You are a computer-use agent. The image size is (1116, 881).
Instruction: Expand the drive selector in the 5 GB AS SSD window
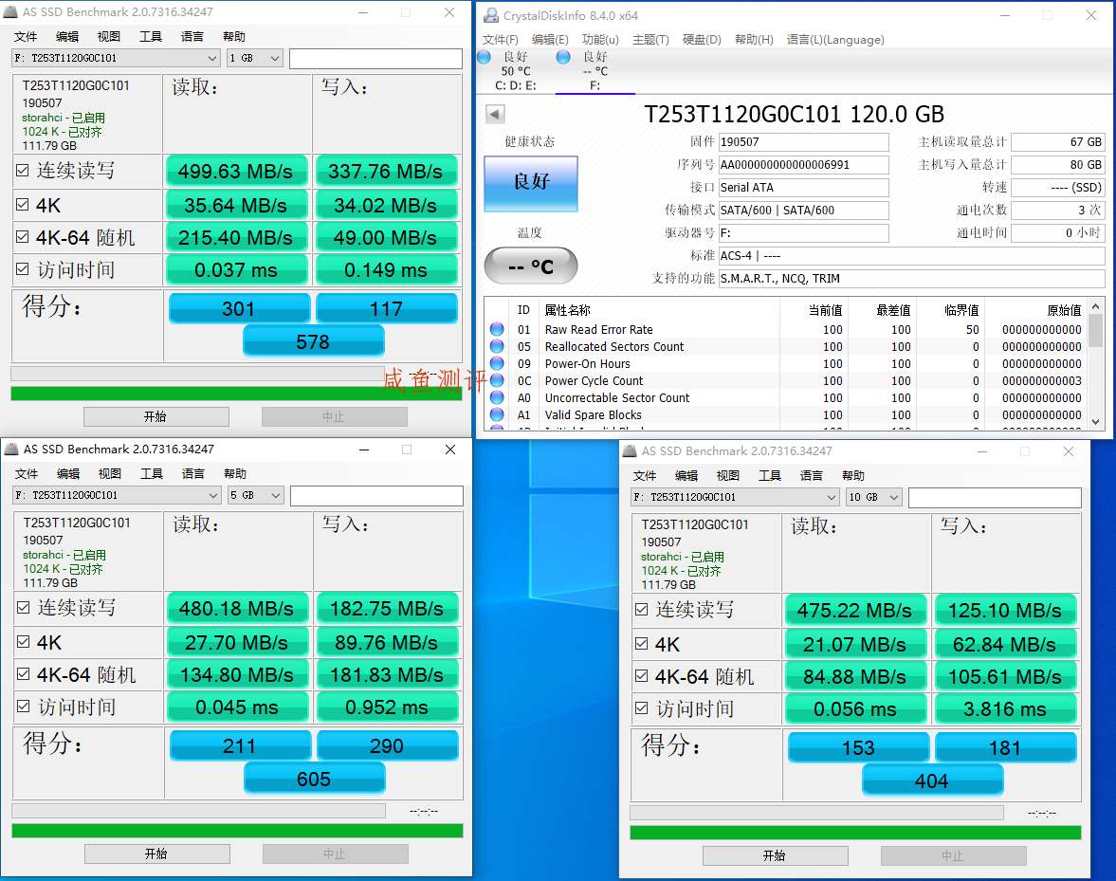117,495
